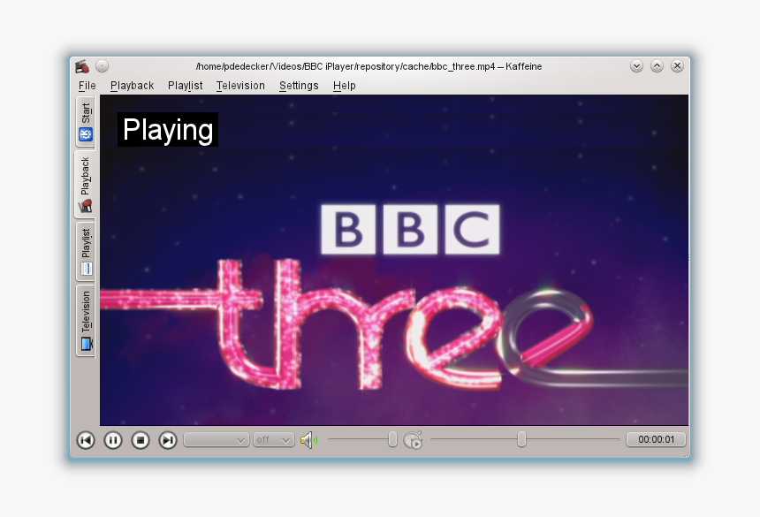Screen dimensions: 760x517
Task: Open the File menu
Action: click(x=87, y=86)
